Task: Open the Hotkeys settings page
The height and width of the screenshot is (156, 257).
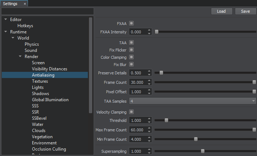Action: point(25,26)
